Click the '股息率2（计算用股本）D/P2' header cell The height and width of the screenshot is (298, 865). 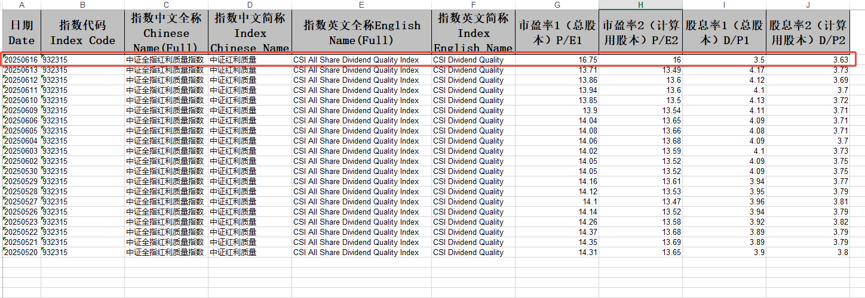coord(808,31)
